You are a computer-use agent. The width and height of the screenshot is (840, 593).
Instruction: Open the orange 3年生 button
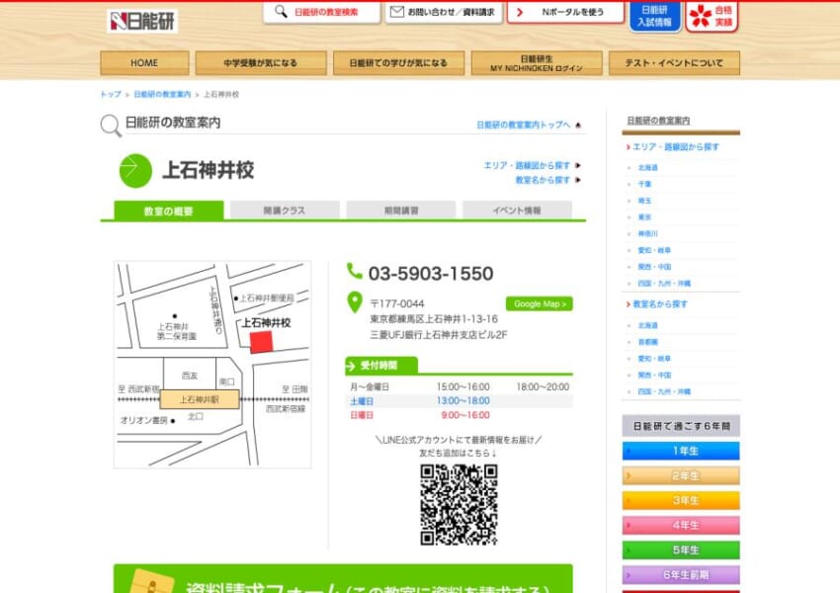click(681, 501)
